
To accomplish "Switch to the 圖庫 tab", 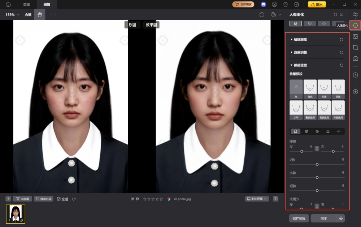I will click(27, 4).
